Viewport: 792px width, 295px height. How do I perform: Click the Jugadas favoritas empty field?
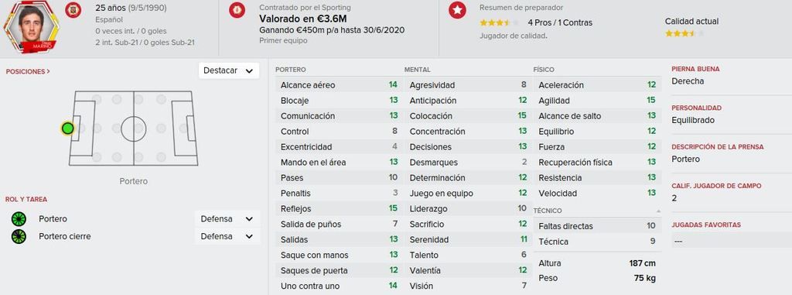click(x=732, y=242)
